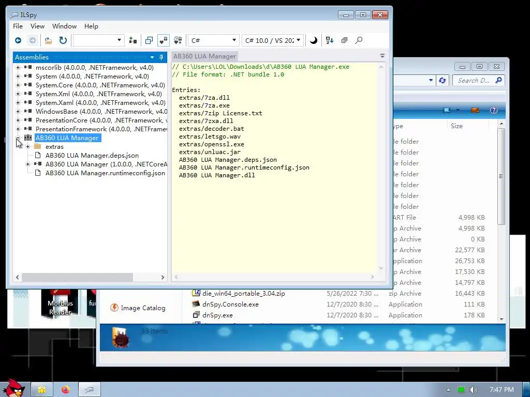Viewport: 530px width, 397px height.
Task: Expand the System.Core assembly node
Action: pyautogui.click(x=18, y=85)
